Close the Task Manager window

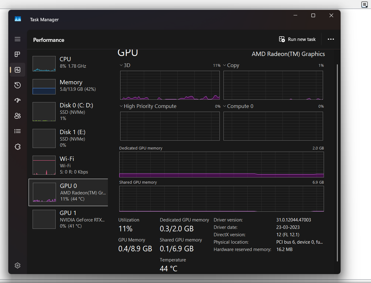[x=331, y=15]
